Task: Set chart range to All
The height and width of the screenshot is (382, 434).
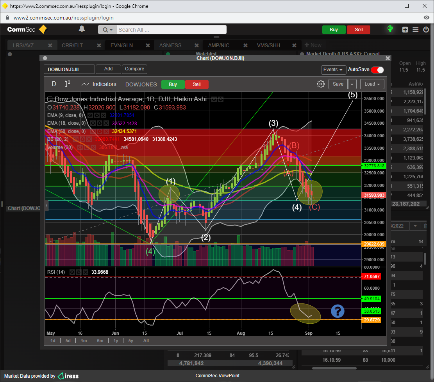Action: coord(146,341)
